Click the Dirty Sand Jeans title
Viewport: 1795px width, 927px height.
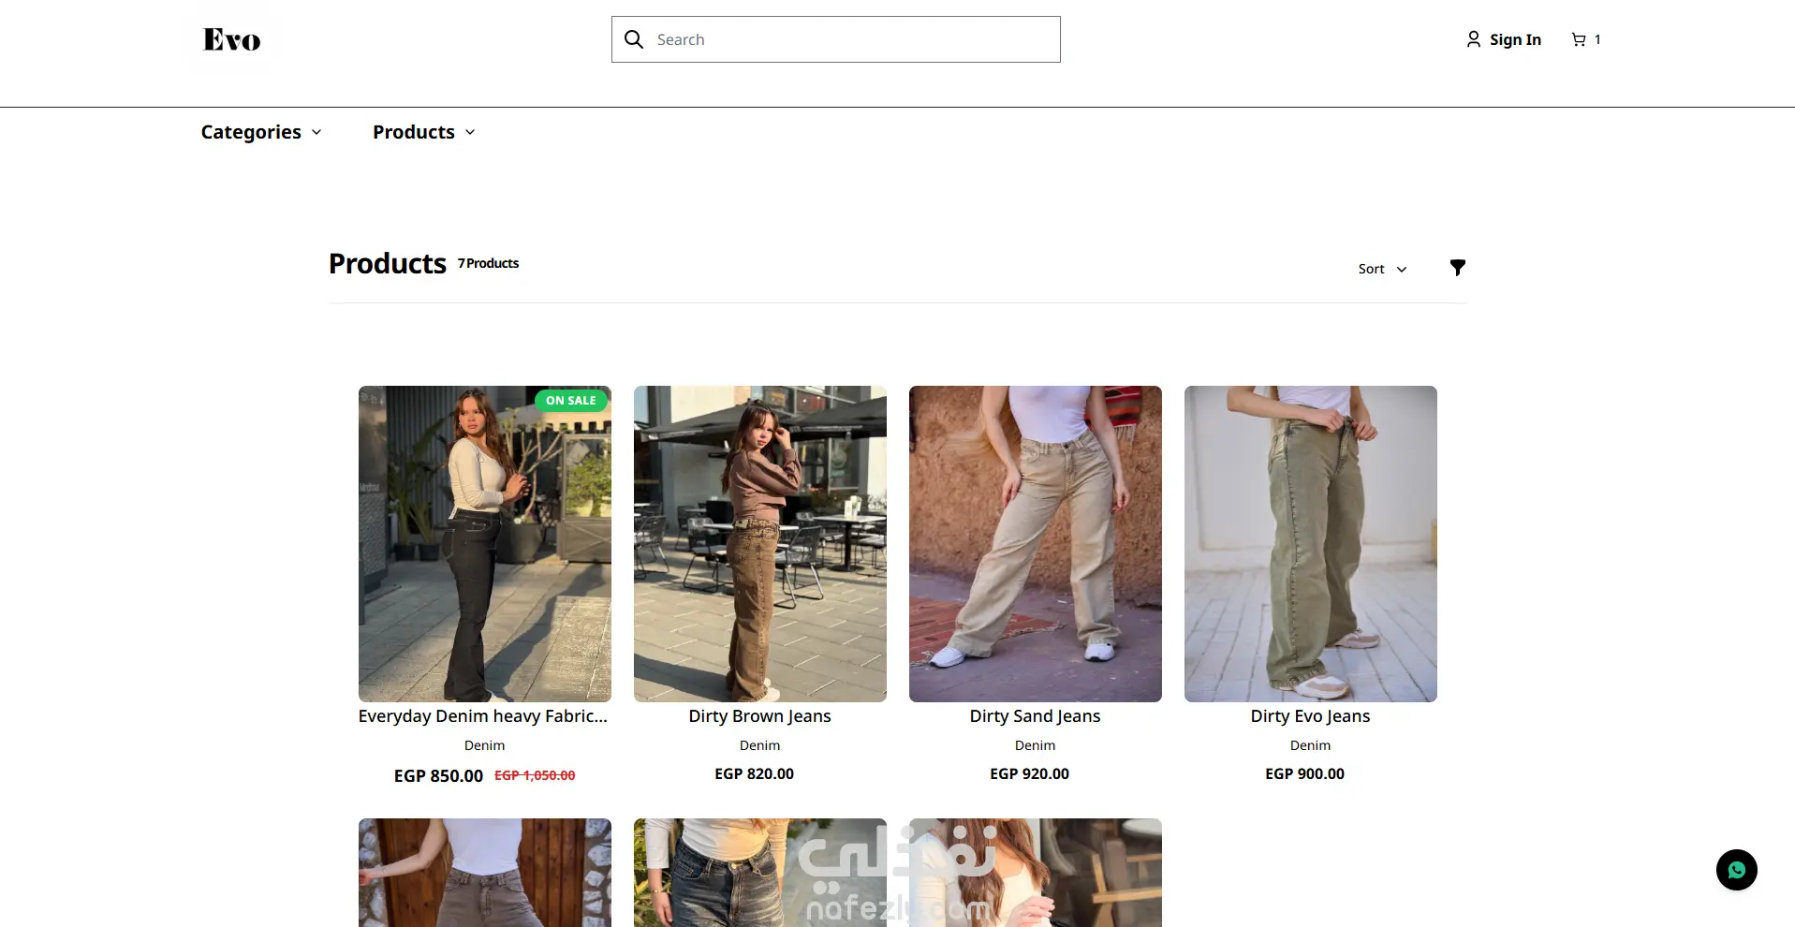point(1036,716)
